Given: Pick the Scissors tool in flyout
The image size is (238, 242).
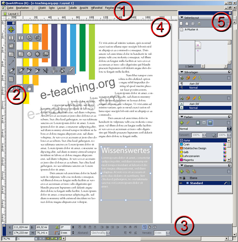Looking at the screenshot, I should tap(54, 71).
